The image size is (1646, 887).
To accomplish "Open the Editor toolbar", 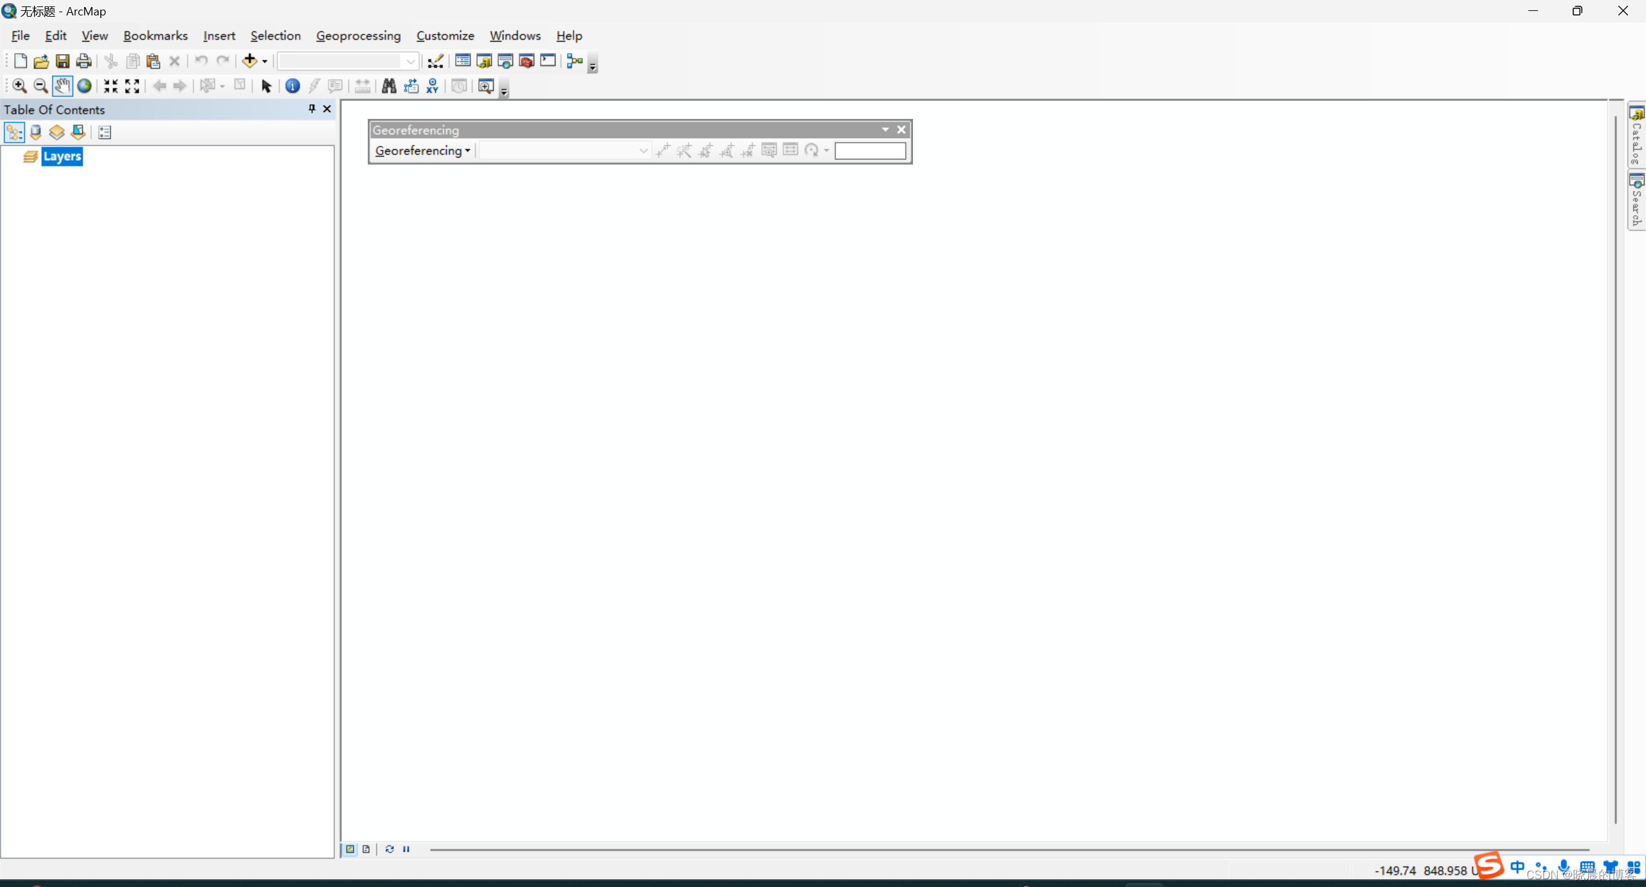I will [x=436, y=61].
